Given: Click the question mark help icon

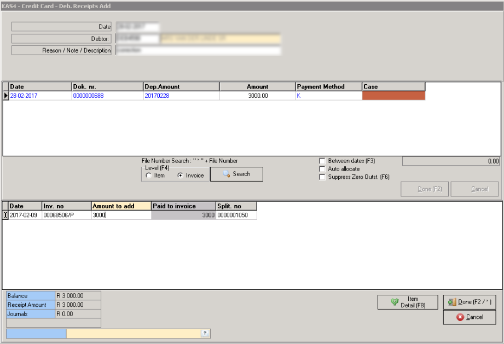Looking at the screenshot, I should pyautogui.click(x=205, y=333).
